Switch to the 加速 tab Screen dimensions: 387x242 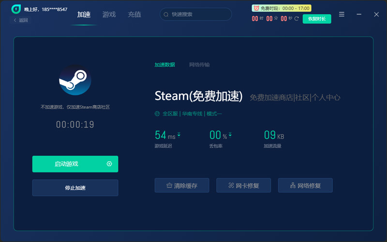84,14
